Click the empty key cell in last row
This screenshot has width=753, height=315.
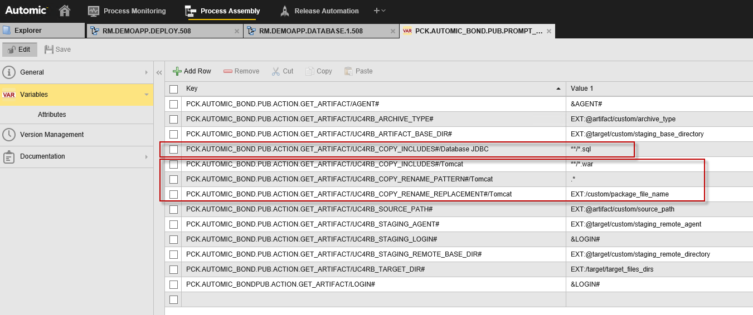tap(373, 299)
